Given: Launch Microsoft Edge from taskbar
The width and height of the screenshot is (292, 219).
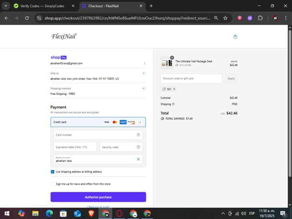Looking at the screenshot, I should (49, 214).
